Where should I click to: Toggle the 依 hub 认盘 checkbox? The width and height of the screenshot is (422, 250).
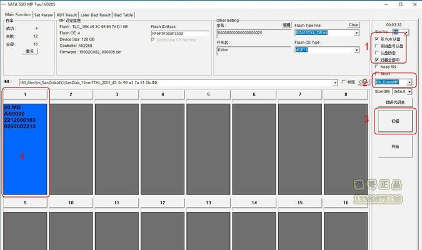(377, 39)
